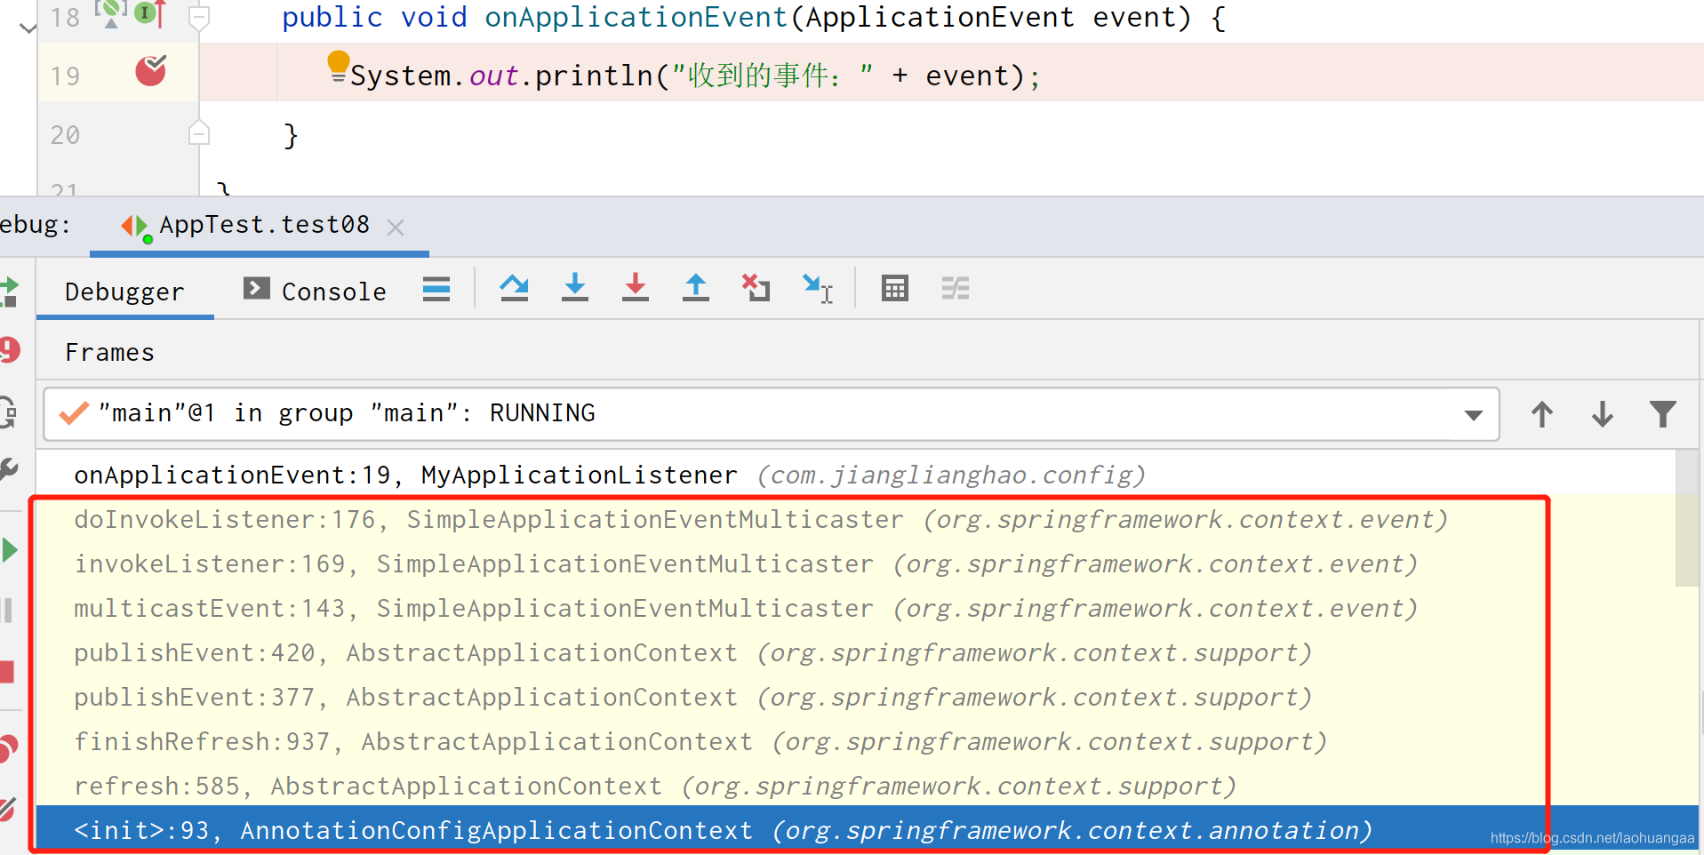Screen dimensions: 1704x855
Task: Click the Force Step Into icon
Action: tap(635, 289)
